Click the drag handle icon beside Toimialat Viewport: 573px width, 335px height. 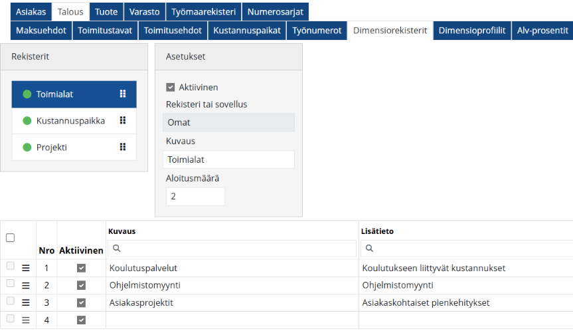pos(122,94)
